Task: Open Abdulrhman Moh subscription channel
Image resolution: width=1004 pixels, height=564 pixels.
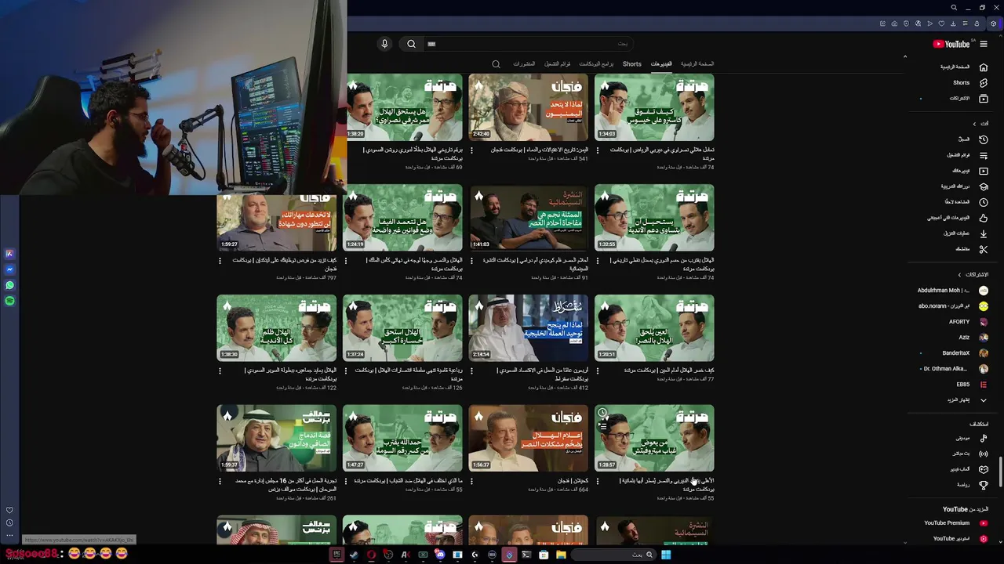Action: coord(952,291)
